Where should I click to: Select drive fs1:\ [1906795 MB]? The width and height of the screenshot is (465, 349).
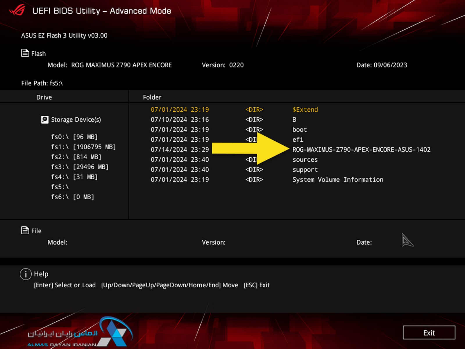pos(83,147)
